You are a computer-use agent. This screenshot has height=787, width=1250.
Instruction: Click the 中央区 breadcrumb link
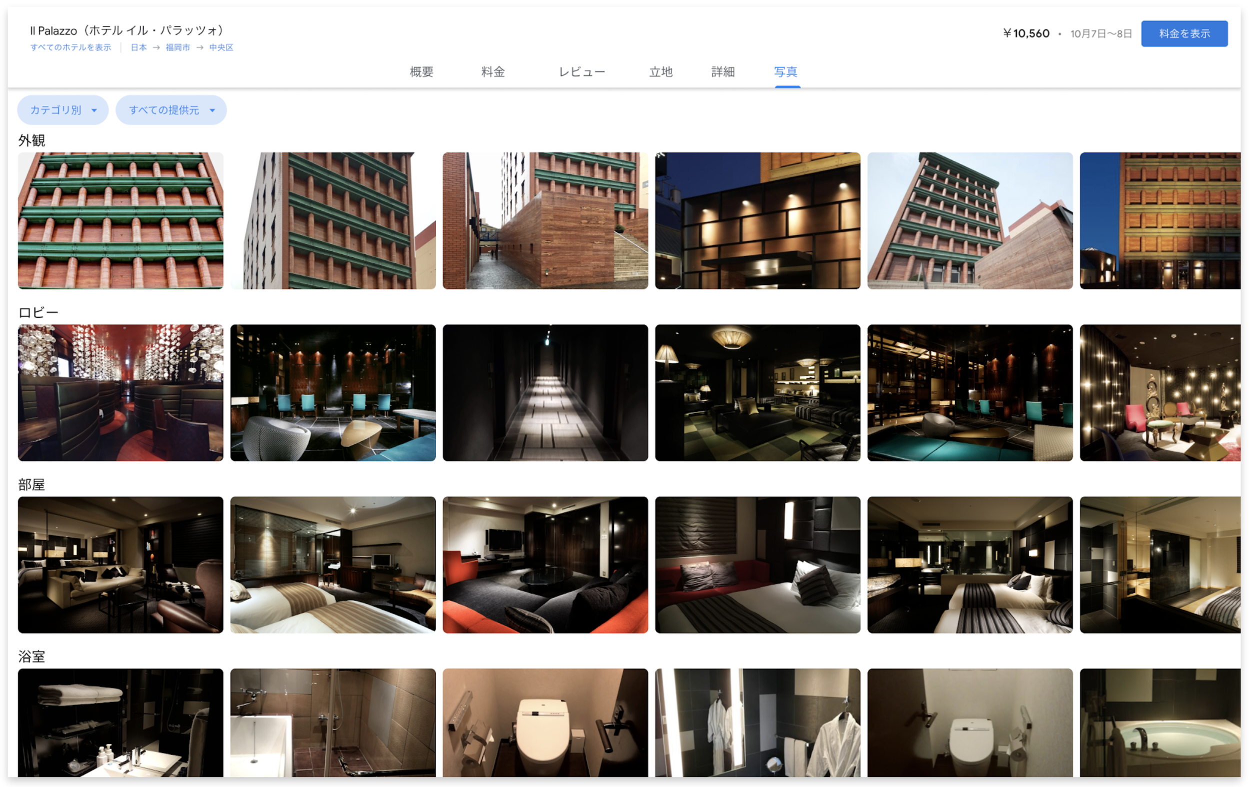coord(221,47)
